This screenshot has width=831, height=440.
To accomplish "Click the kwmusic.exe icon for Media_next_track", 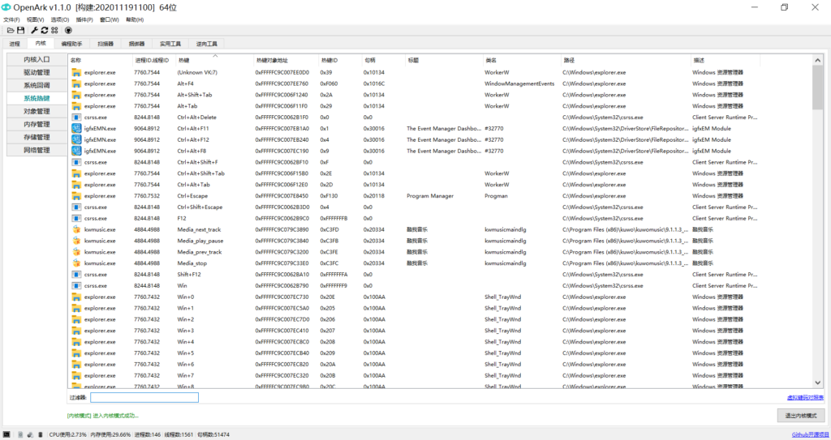I will (76, 230).
